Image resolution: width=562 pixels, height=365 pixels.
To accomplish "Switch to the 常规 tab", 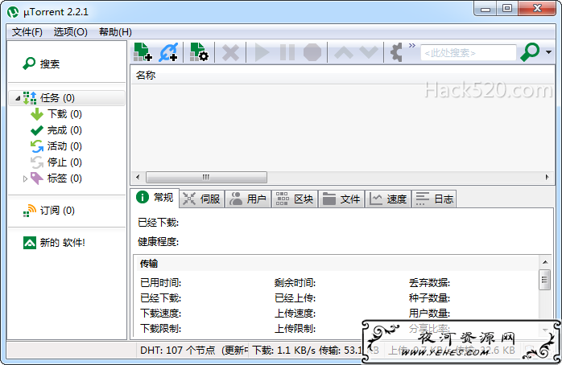I will click(x=155, y=198).
